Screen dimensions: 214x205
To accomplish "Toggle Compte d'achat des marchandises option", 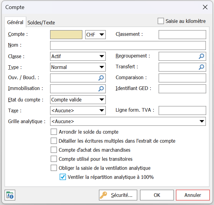I will (54, 150).
